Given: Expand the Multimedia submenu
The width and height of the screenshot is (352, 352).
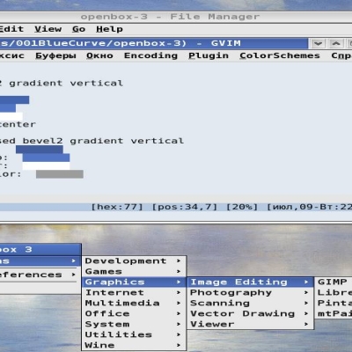Looking at the screenshot, I should click(x=134, y=303).
